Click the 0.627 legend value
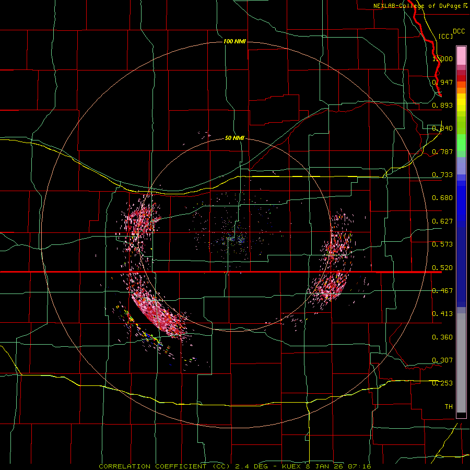Screen dimensions: 470x470 pyautogui.click(x=442, y=221)
